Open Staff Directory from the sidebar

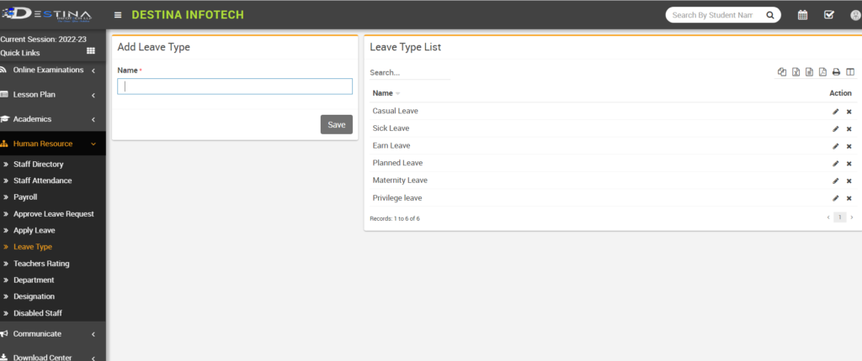pos(38,165)
